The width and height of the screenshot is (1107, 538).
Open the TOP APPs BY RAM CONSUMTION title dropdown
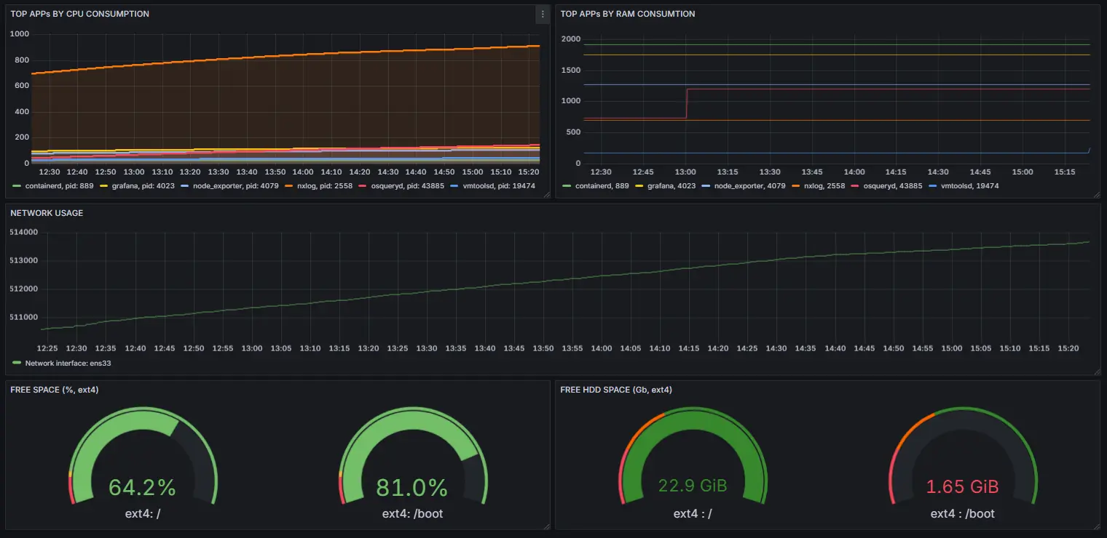(x=627, y=14)
